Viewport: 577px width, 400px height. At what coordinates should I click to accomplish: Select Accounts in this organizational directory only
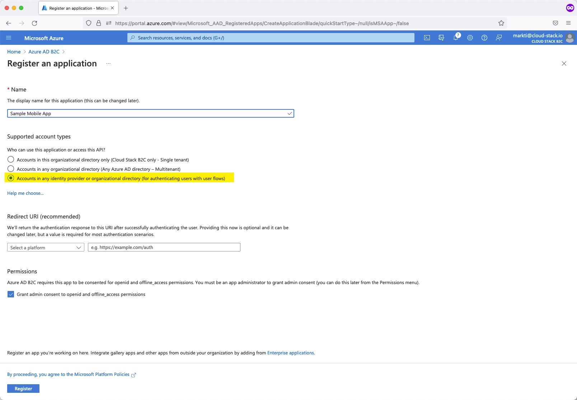point(11,160)
